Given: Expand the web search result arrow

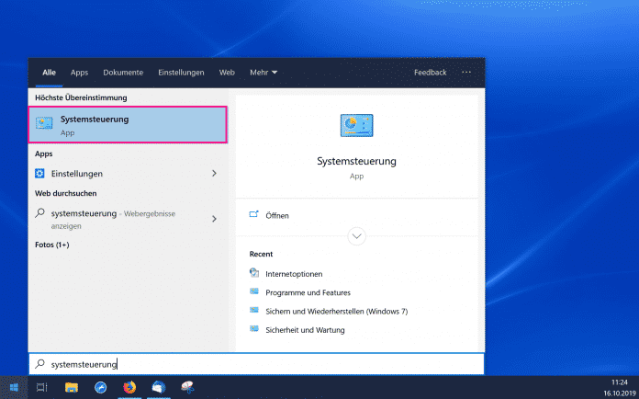Looking at the screenshot, I should point(214,219).
